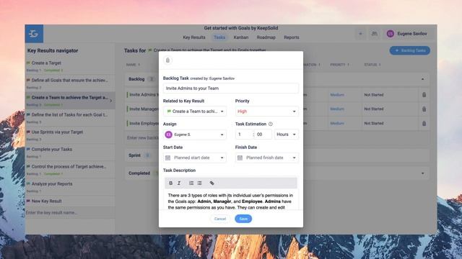Open the Assign dropdown with Eugene S.
The height and width of the screenshot is (259, 462).
pyautogui.click(x=195, y=135)
